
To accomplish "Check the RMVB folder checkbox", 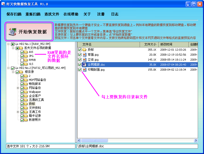I will click(22, 60).
